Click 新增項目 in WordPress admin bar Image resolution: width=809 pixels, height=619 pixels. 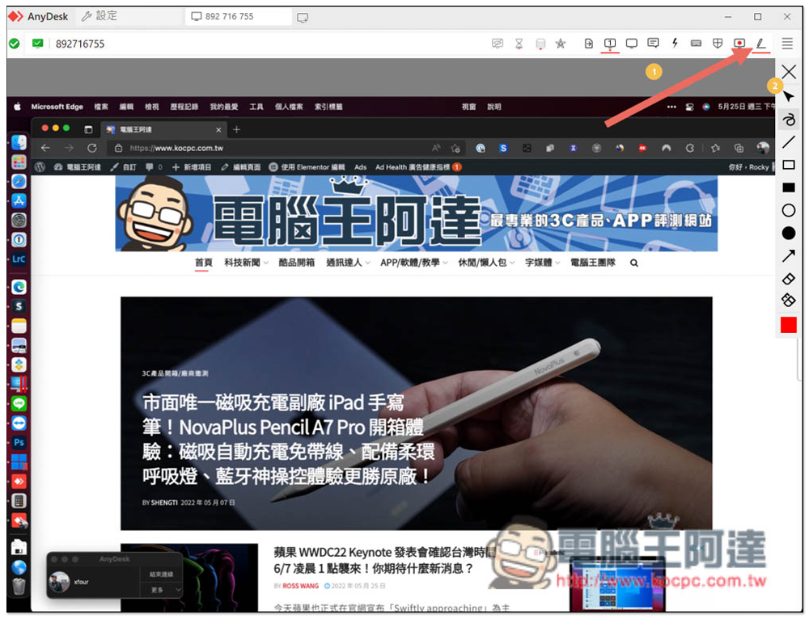192,167
